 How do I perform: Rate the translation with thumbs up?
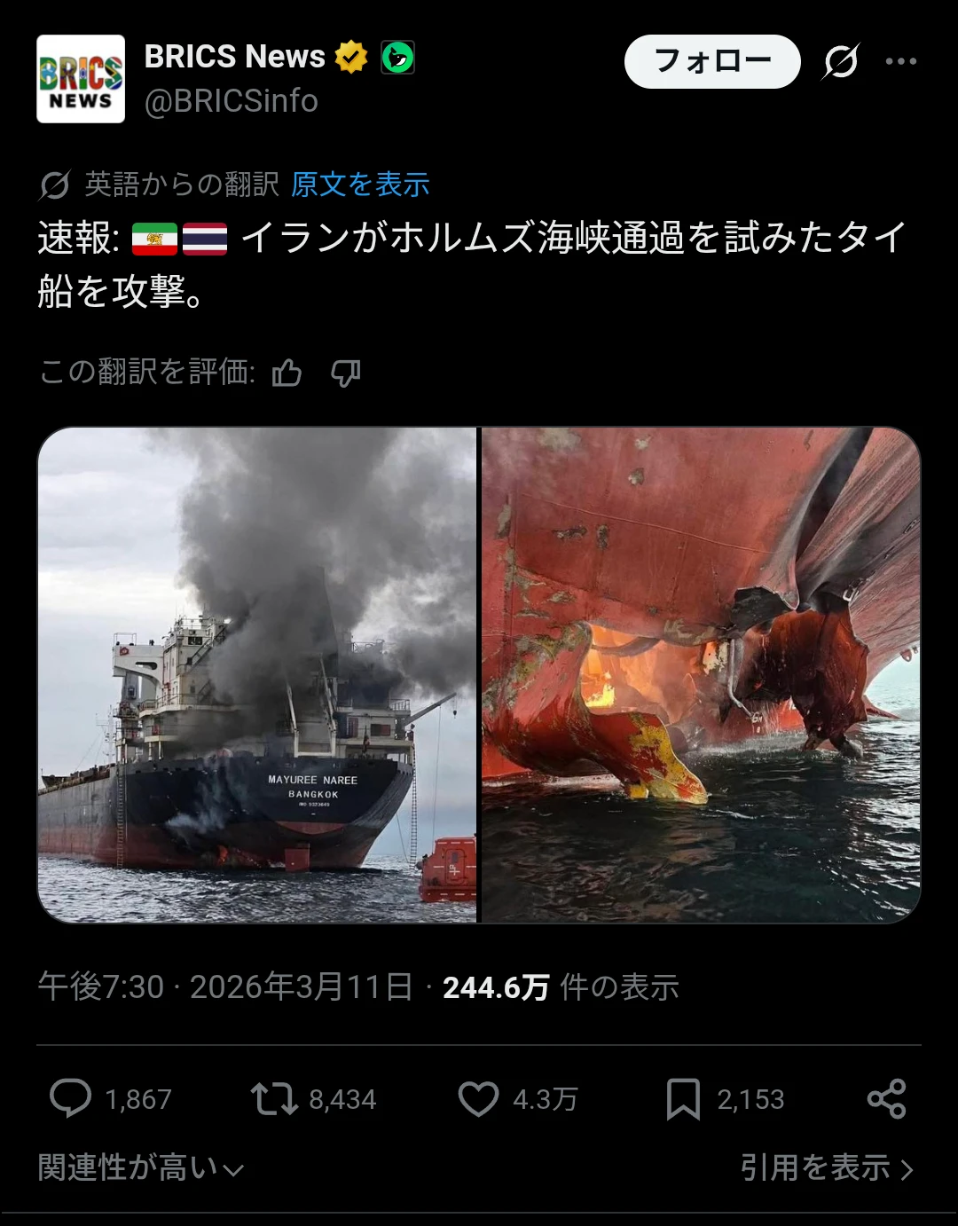point(287,373)
